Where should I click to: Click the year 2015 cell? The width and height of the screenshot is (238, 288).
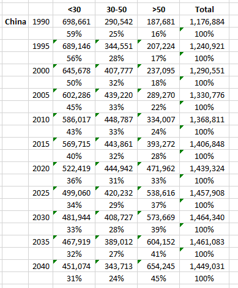pos(41,144)
